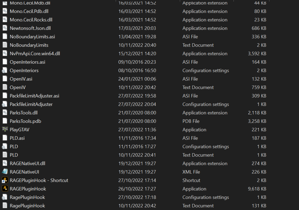The width and height of the screenshot is (299, 210).
Task: Select the OpenIV.asi file name
Action: click(21, 79)
